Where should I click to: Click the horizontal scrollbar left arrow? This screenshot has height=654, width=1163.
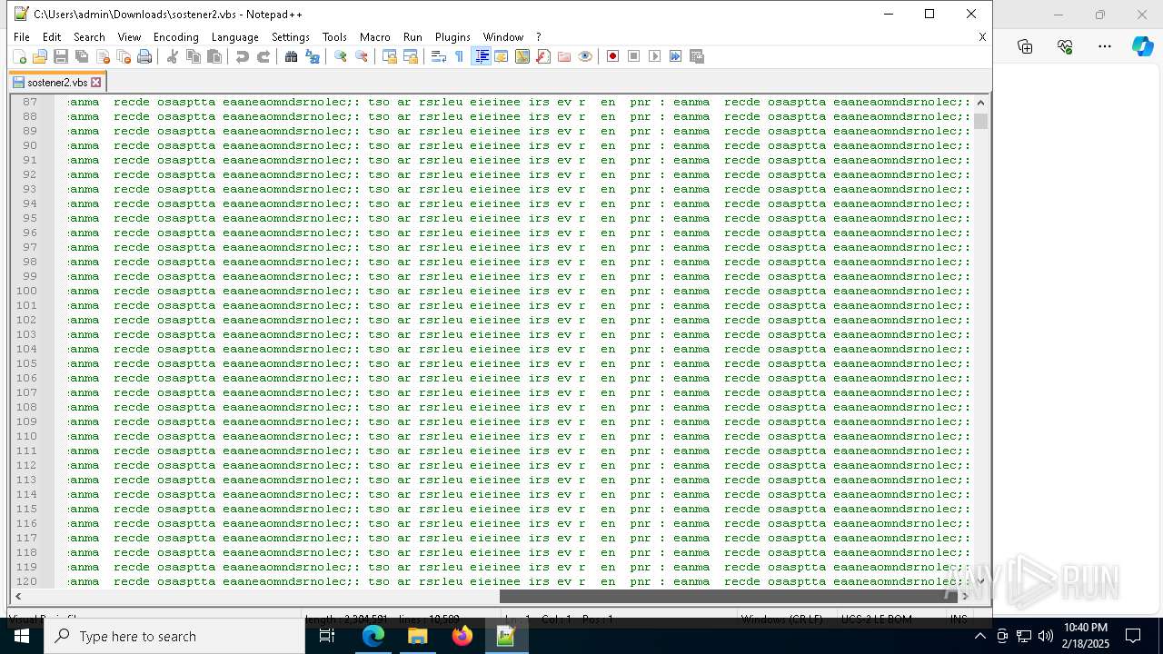18,597
